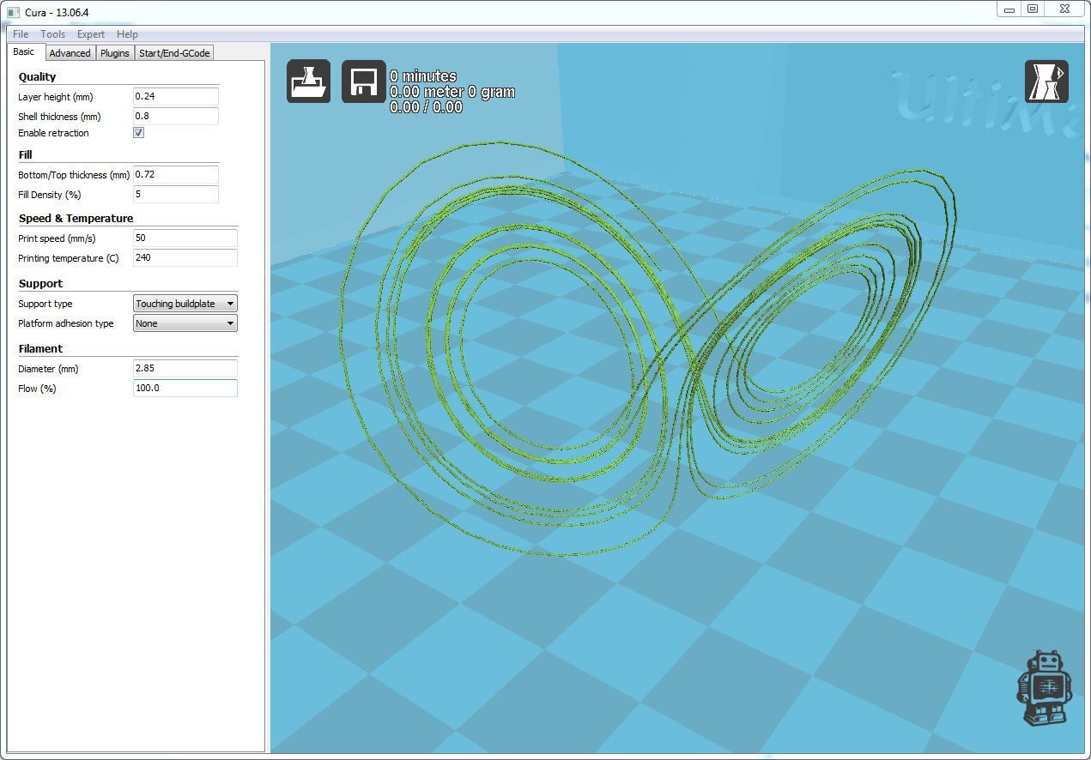Click the Bottom/Top thickness input field

tap(176, 174)
